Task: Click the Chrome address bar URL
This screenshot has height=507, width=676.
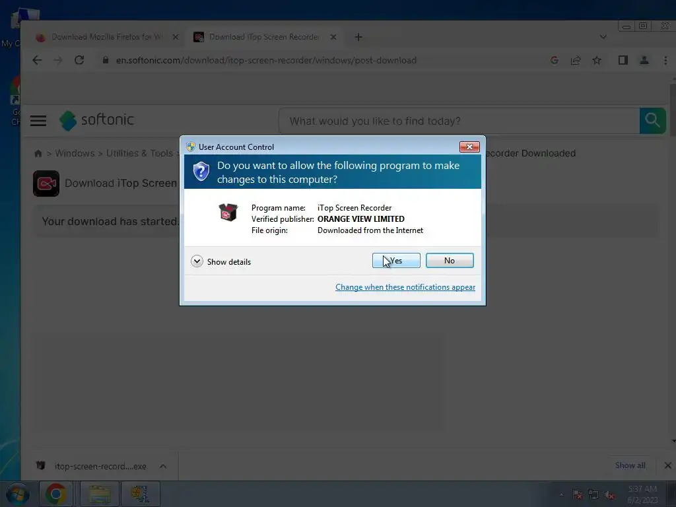Action: pos(266,60)
